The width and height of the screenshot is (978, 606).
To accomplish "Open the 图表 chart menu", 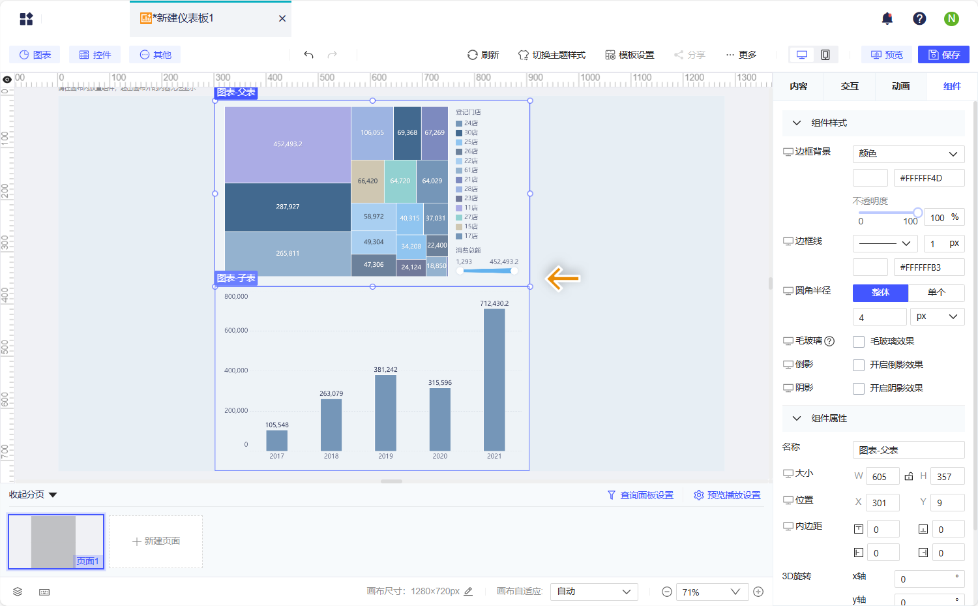I will [35, 55].
